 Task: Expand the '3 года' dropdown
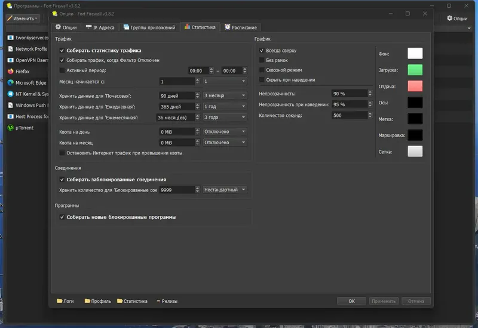pos(225,117)
